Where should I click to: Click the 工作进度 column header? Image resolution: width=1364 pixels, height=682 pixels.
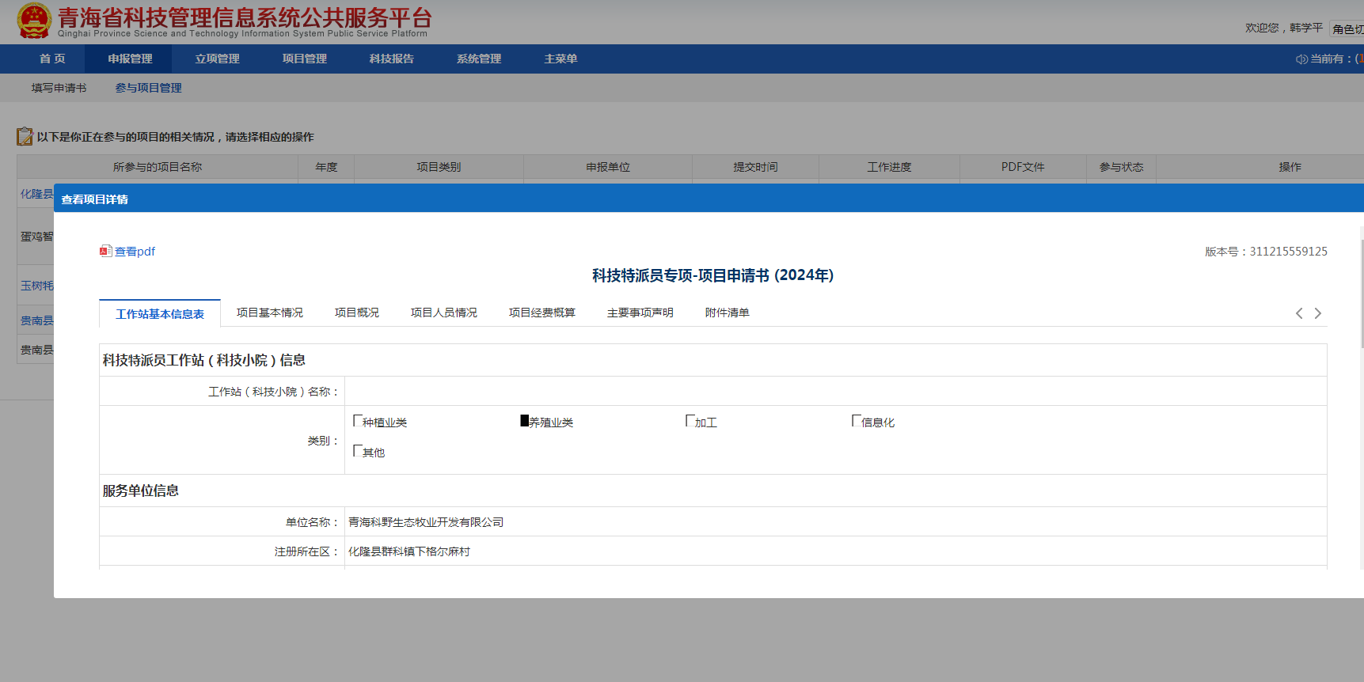[x=889, y=167]
